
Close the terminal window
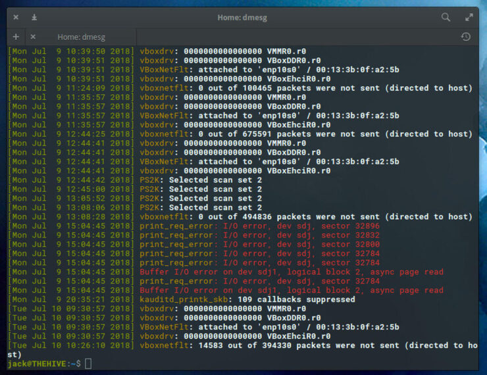pos(16,17)
